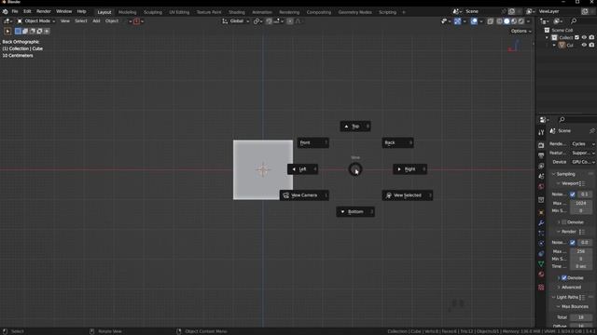The image size is (597, 335).
Task: Switch to the Shading workspace tab
Action: click(x=236, y=12)
